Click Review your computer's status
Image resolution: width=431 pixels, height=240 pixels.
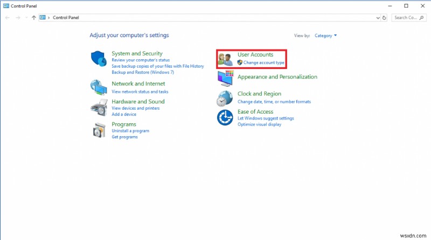coord(141,60)
